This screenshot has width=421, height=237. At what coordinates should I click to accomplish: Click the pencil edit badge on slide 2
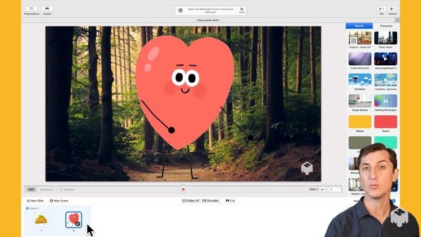78,224
